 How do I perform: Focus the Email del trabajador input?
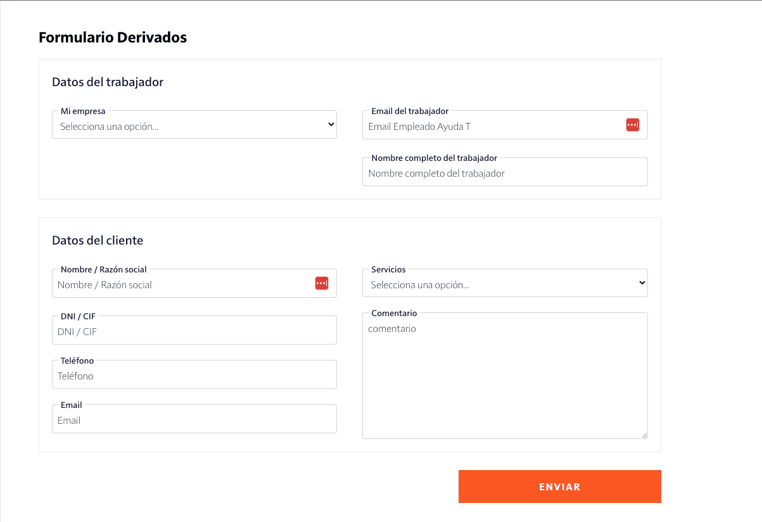pos(494,125)
